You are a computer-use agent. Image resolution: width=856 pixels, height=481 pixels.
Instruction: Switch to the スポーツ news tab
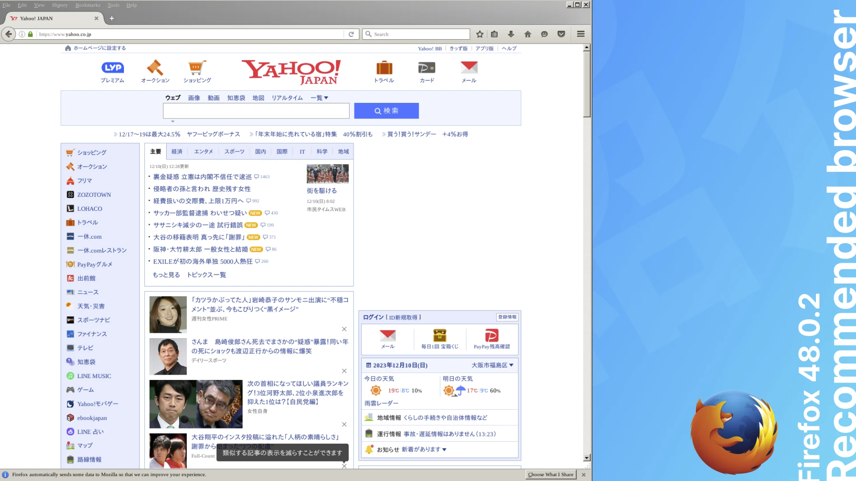coord(234,152)
